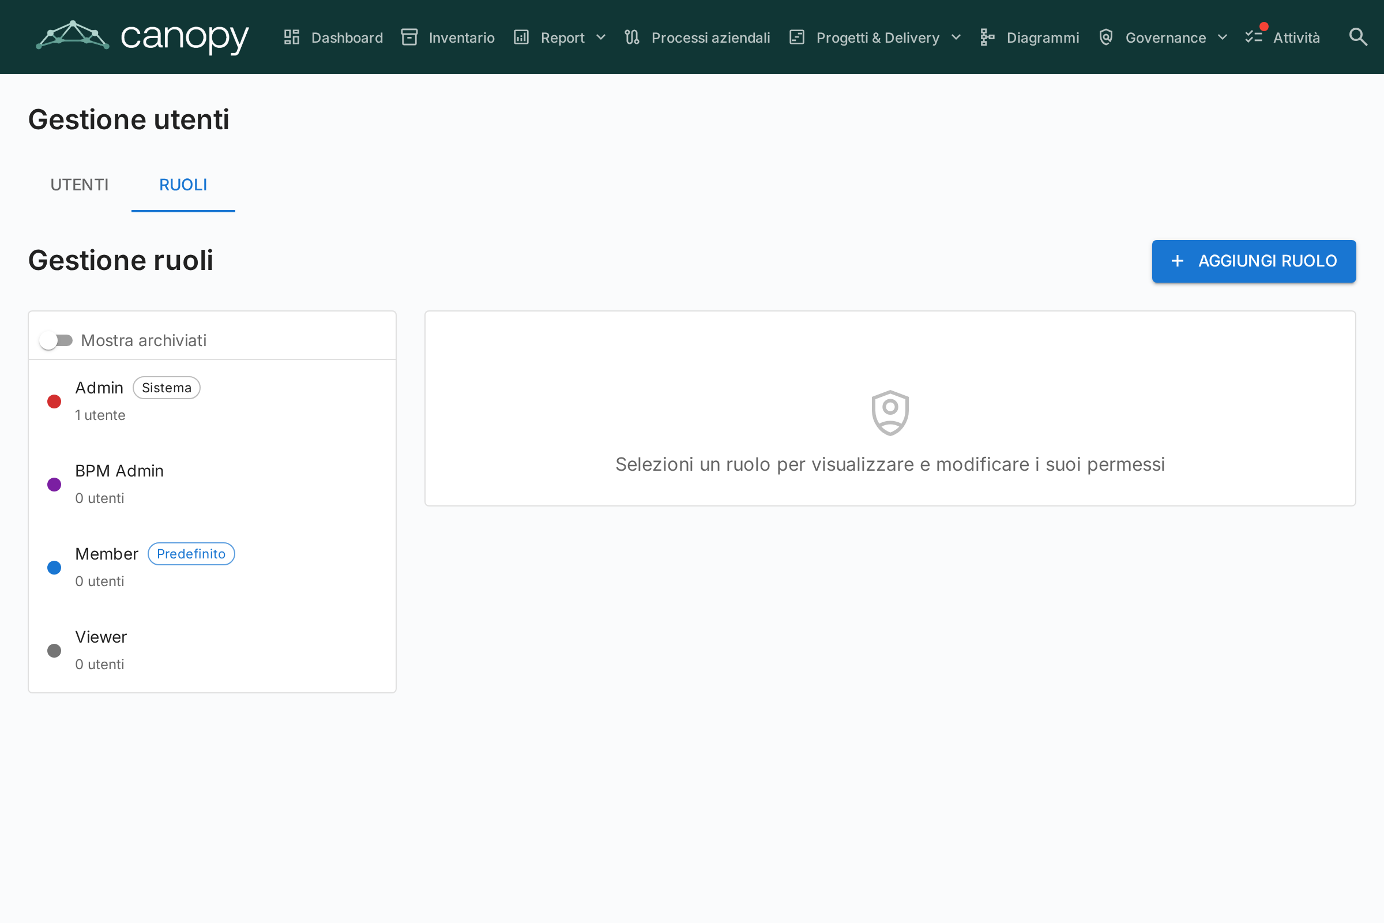Click the red Admin color dot
Viewport: 1384px width, 923px height.
(x=54, y=402)
